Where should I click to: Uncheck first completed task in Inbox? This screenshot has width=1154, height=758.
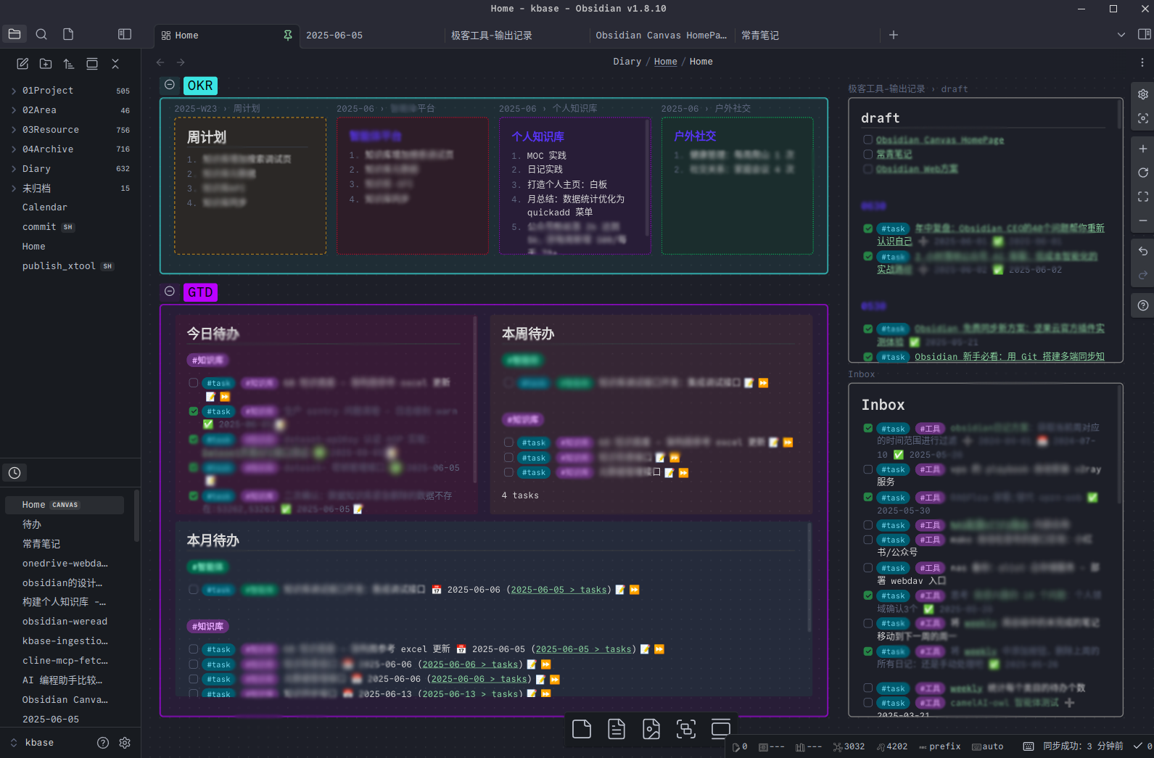[867, 428]
